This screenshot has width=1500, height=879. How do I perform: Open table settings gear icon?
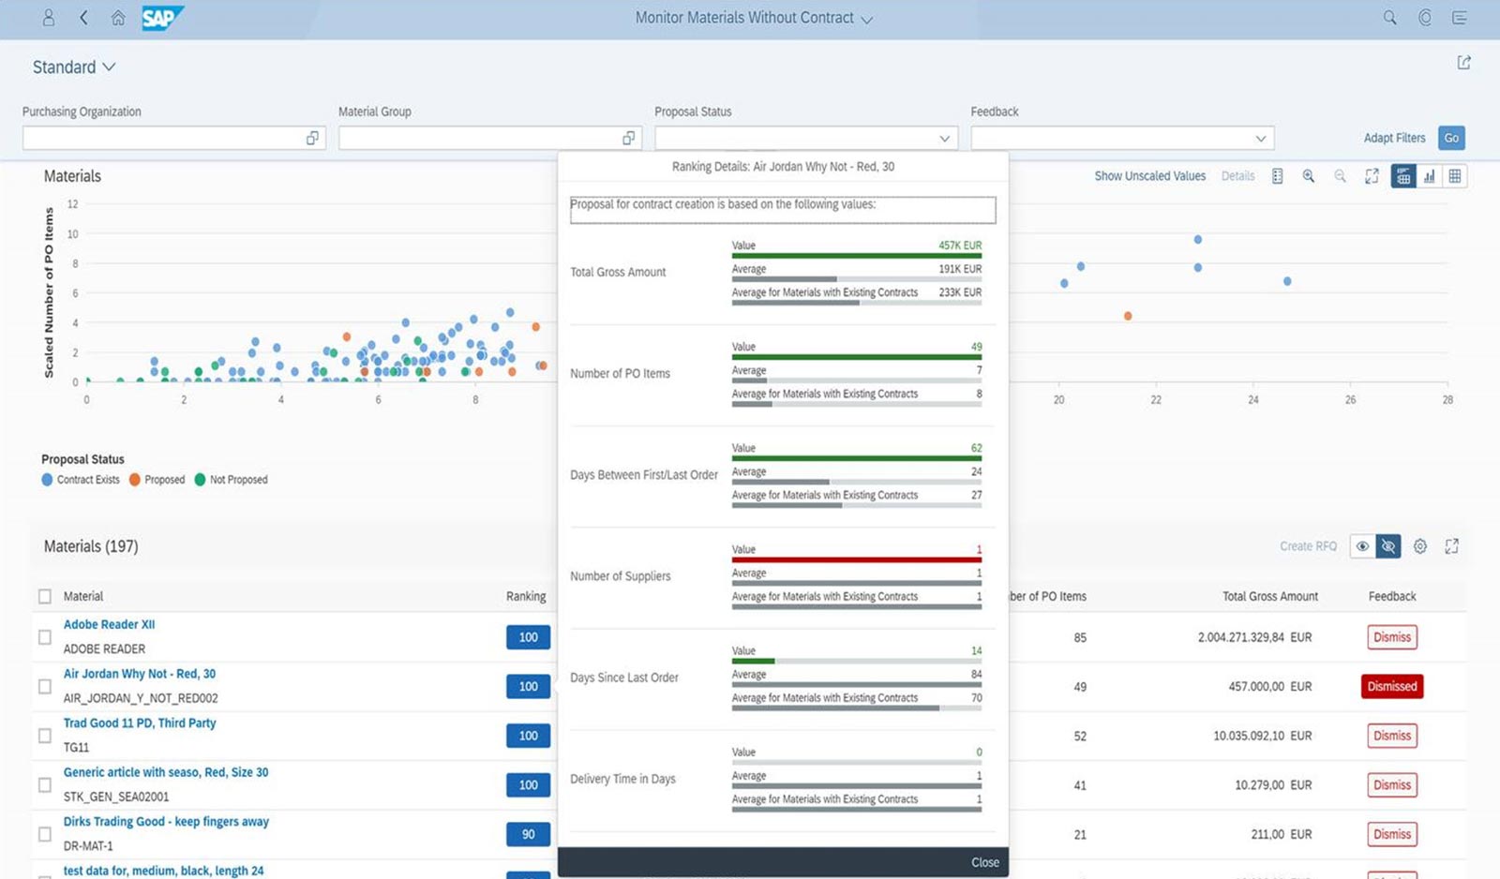(x=1420, y=546)
